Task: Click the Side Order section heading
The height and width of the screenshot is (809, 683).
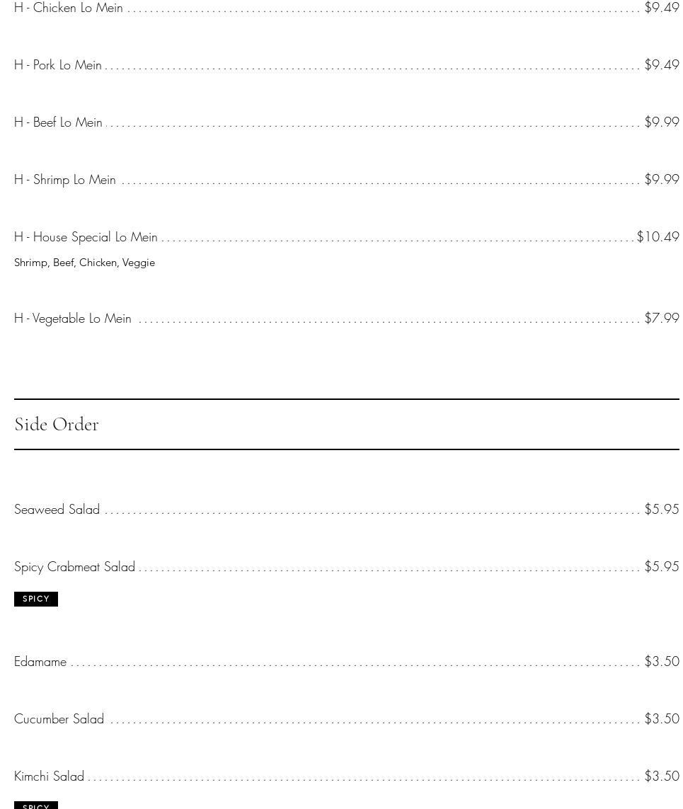Action: pos(57,424)
